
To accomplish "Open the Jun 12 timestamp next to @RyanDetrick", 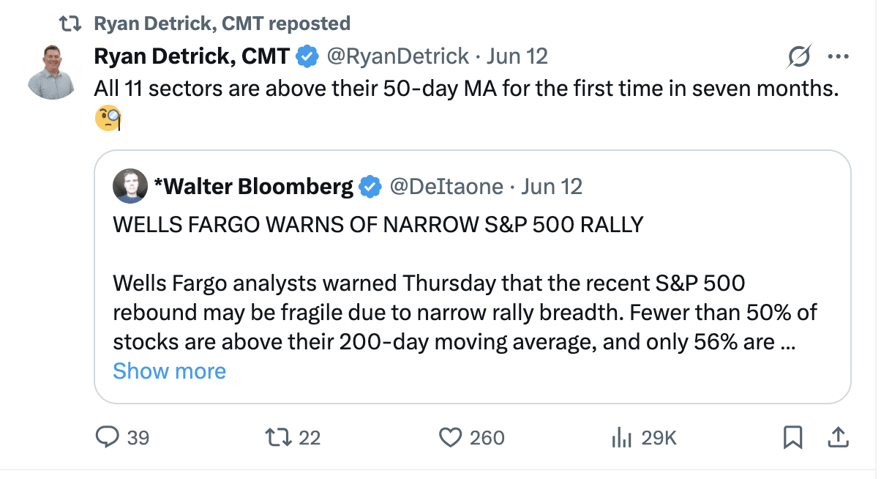I will click(517, 56).
